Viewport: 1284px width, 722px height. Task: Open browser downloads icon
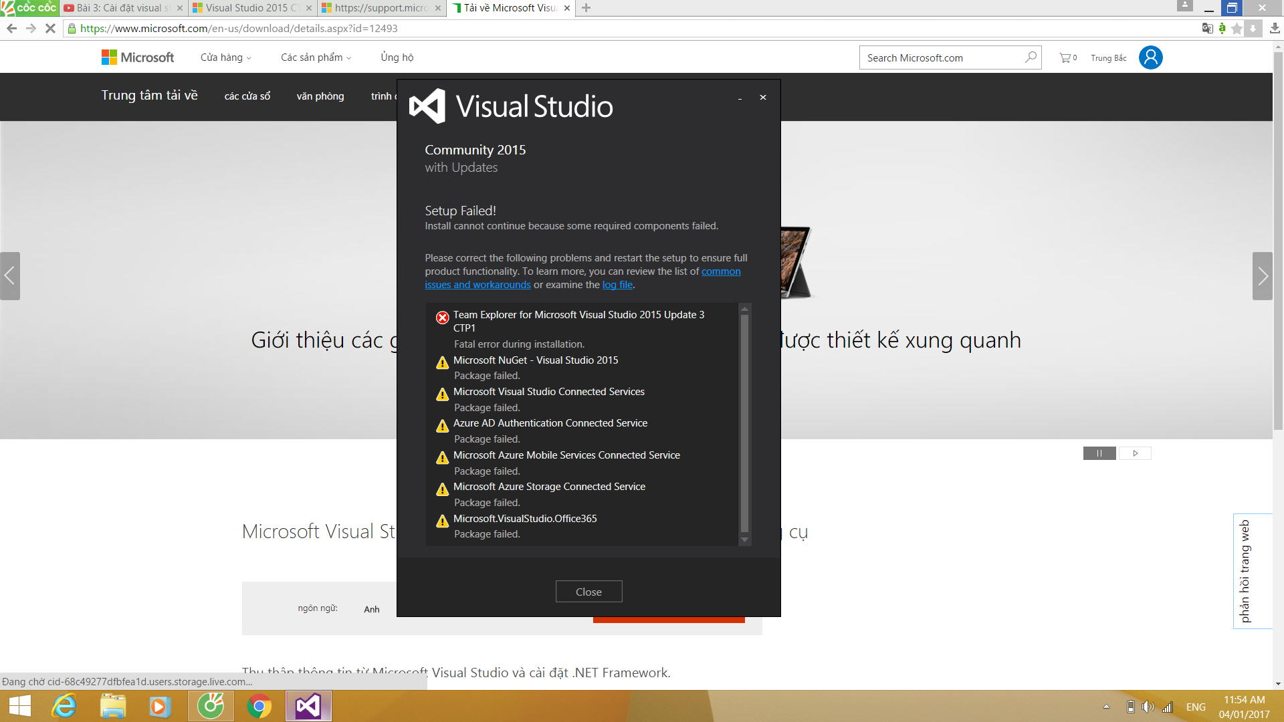click(x=1275, y=28)
